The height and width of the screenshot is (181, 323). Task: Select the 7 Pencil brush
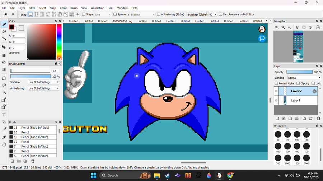33,151
